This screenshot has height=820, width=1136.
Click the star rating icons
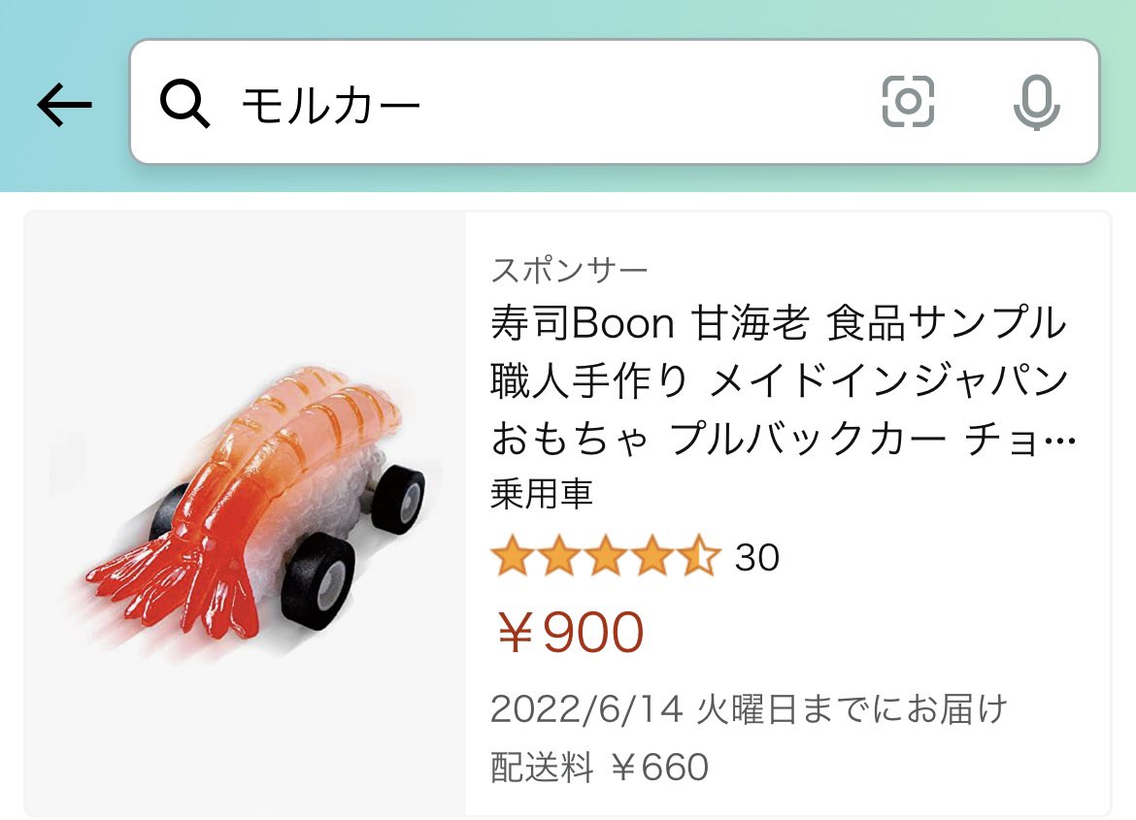pyautogui.click(x=606, y=556)
